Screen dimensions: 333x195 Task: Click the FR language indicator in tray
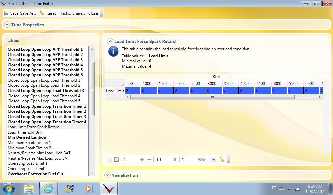(x=274, y=188)
